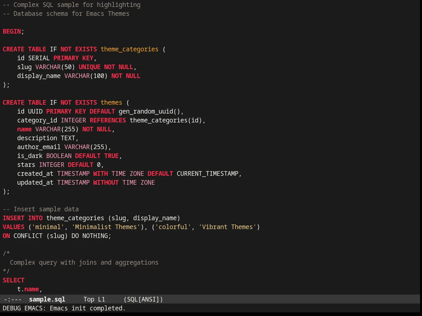Click UNIQUE keyword on the slug line
Screen dimensions: 422x316
point(90,67)
